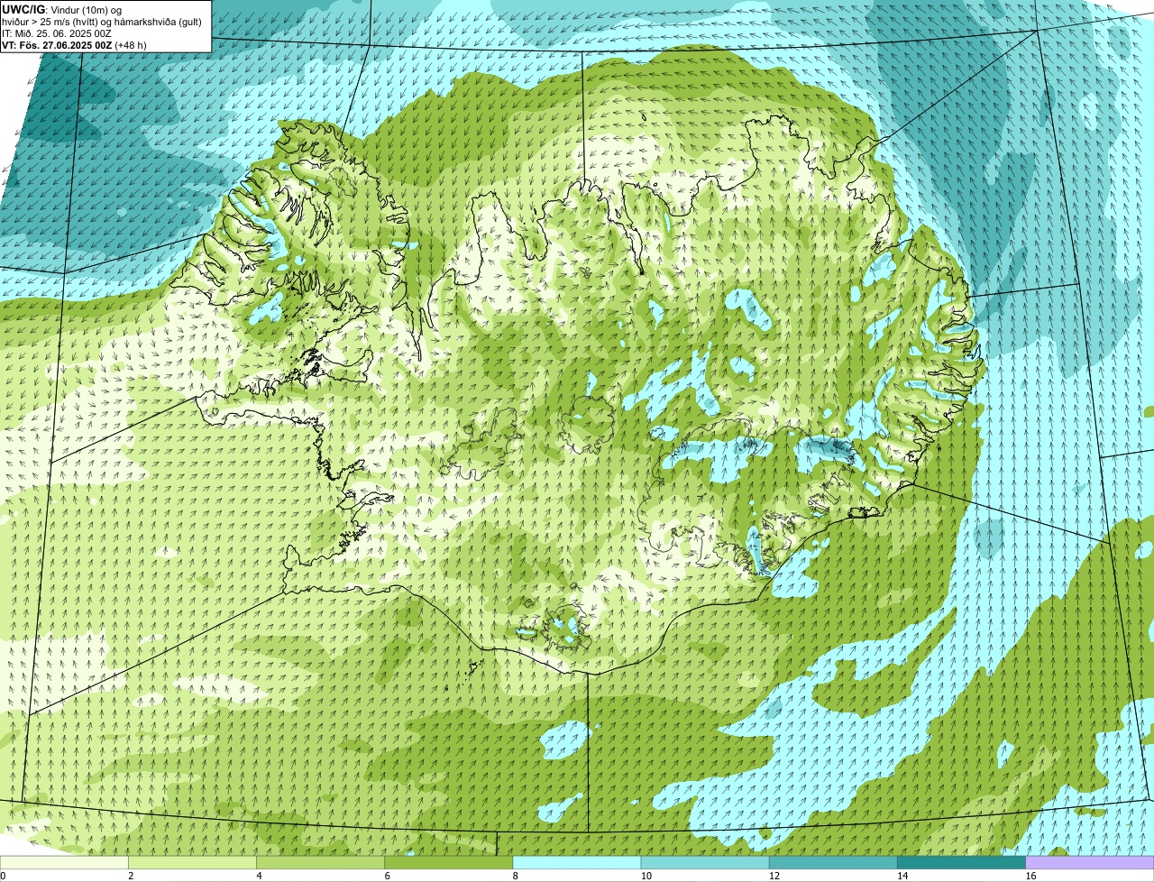Screen dimensions: 1154x882
Task: Click the text "hviður > 25 m/s (hvítt) og hámarkshviða (gult)"
Action: point(102,21)
